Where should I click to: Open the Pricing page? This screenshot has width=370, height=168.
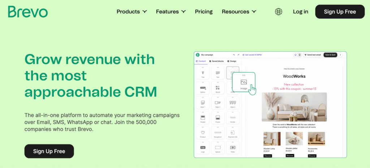tap(204, 12)
